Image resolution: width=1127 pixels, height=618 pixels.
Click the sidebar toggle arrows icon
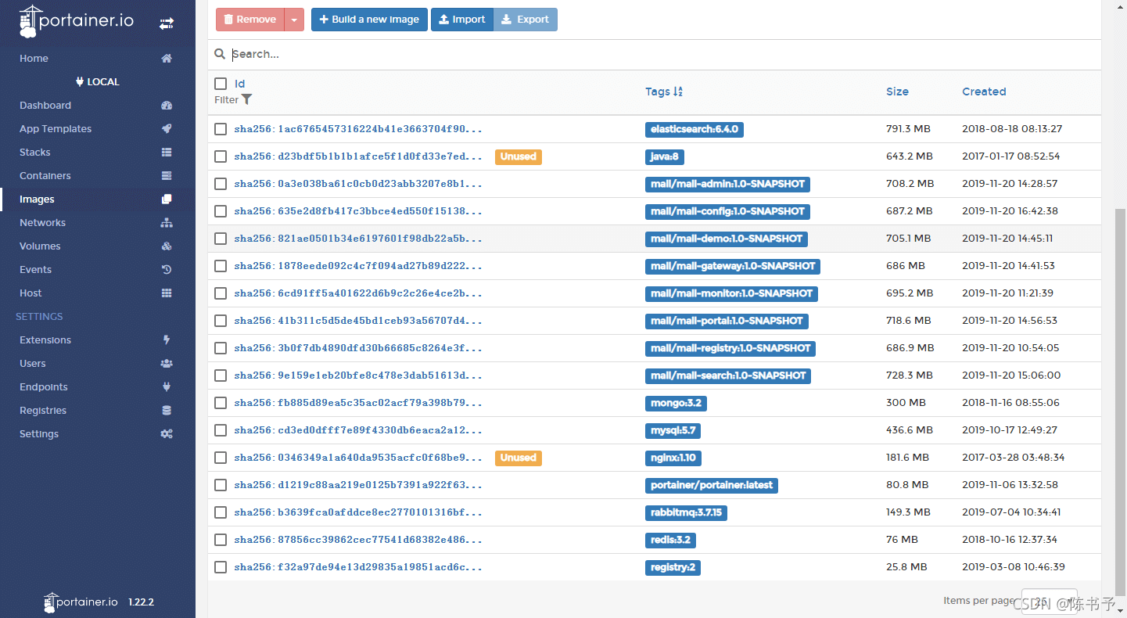point(167,24)
